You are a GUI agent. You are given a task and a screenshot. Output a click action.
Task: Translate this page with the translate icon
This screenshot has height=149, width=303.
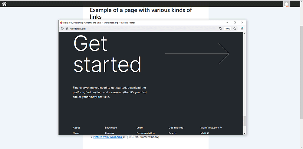click(220, 29)
